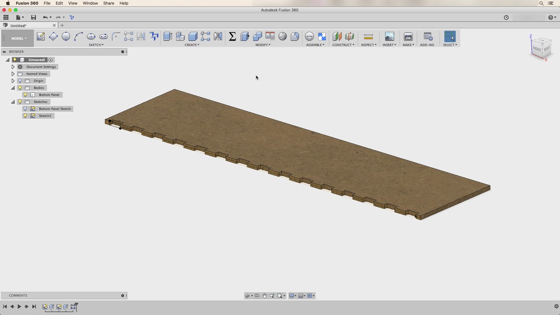560x315 pixels.
Task: Click the Combine bodies icon
Action: click(257, 37)
